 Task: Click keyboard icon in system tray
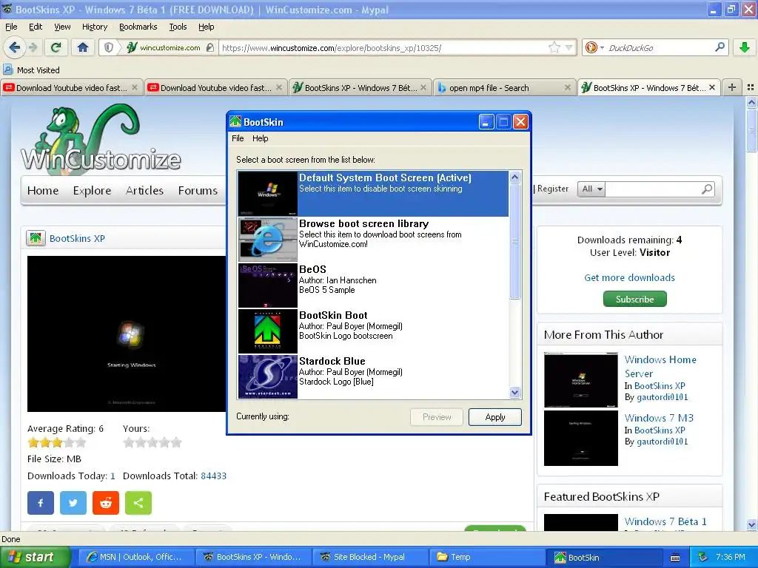click(x=675, y=558)
